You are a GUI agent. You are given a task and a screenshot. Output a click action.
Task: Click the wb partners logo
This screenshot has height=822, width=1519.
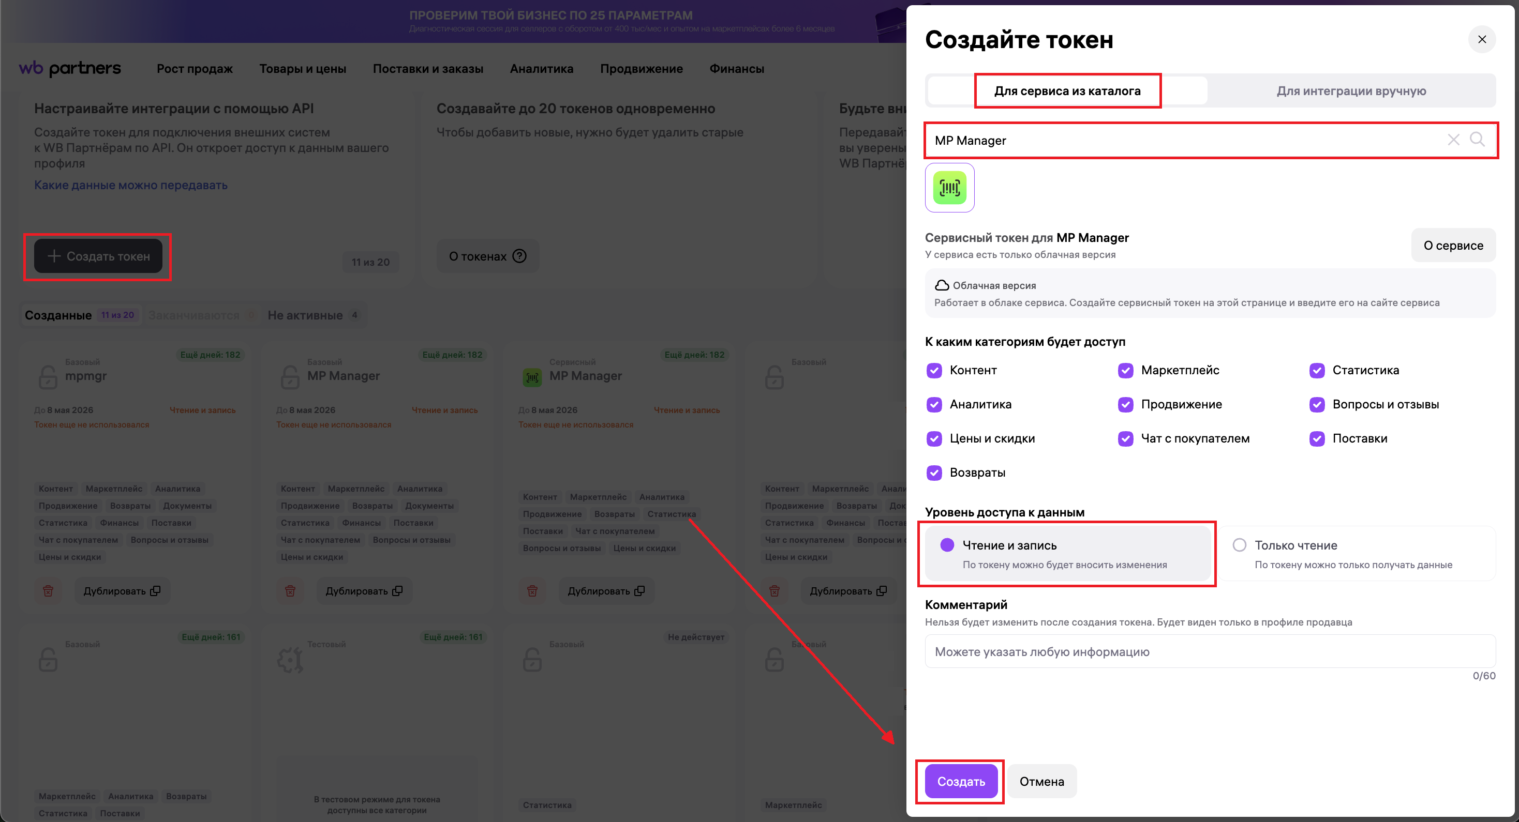(x=69, y=68)
